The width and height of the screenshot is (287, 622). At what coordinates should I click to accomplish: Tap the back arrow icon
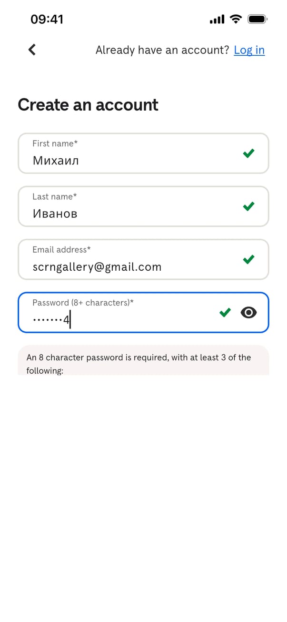(32, 50)
